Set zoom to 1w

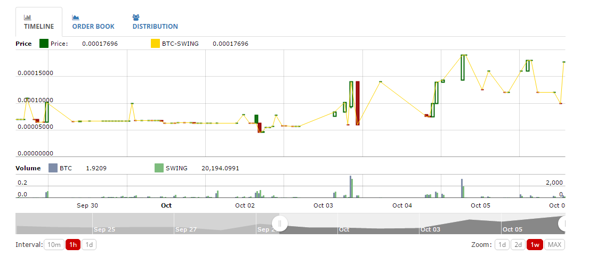pyautogui.click(x=535, y=245)
